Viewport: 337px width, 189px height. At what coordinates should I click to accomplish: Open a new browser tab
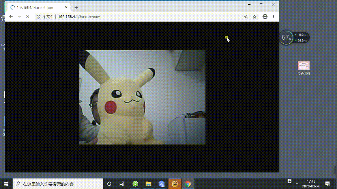pyautogui.click(x=76, y=7)
